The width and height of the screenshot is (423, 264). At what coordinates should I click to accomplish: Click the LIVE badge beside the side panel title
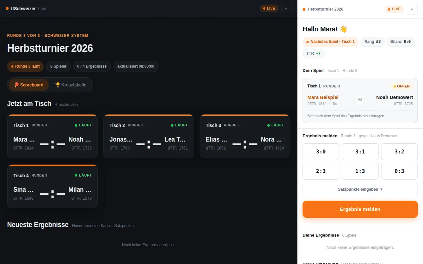(394, 9)
